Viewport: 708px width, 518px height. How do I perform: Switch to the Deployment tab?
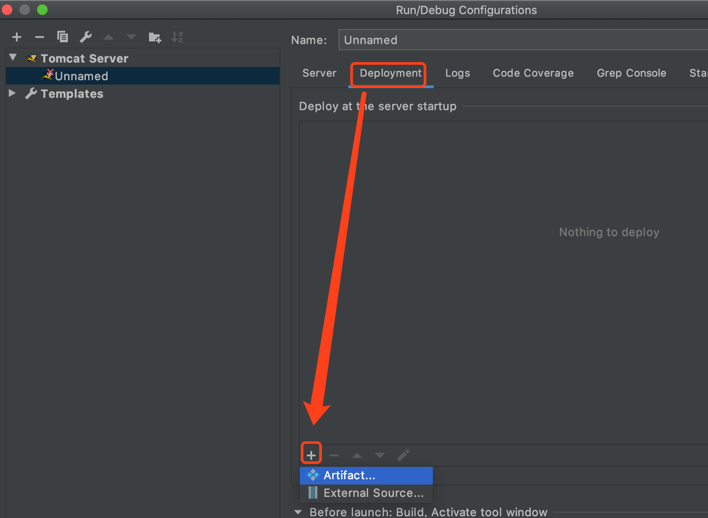click(391, 73)
